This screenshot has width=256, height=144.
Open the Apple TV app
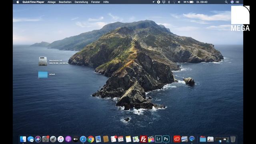(76, 139)
